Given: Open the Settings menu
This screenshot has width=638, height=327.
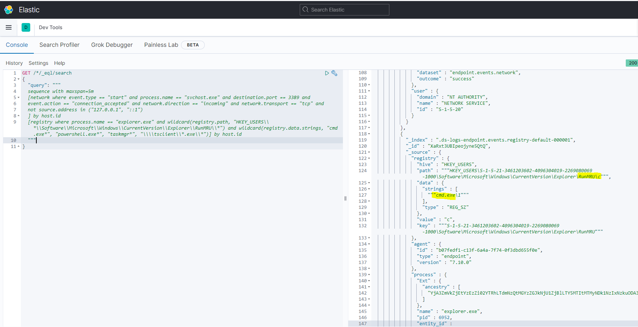Looking at the screenshot, I should [38, 63].
